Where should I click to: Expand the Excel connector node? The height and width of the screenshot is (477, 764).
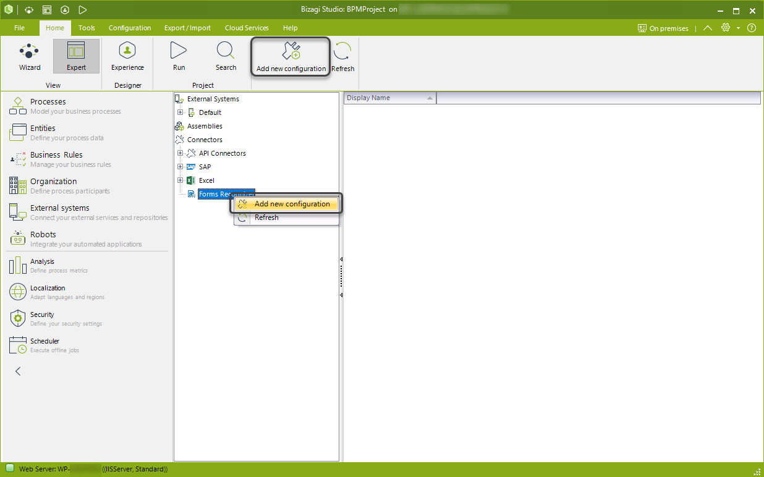(x=180, y=180)
